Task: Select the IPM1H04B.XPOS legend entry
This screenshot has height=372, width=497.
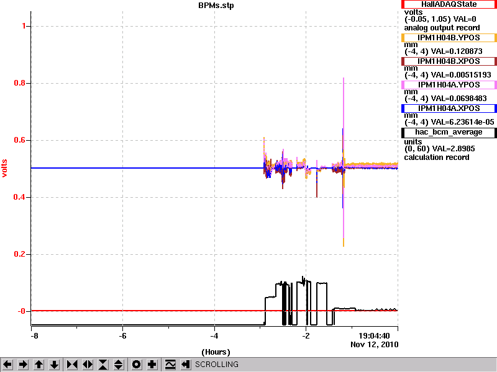Action: (449, 61)
